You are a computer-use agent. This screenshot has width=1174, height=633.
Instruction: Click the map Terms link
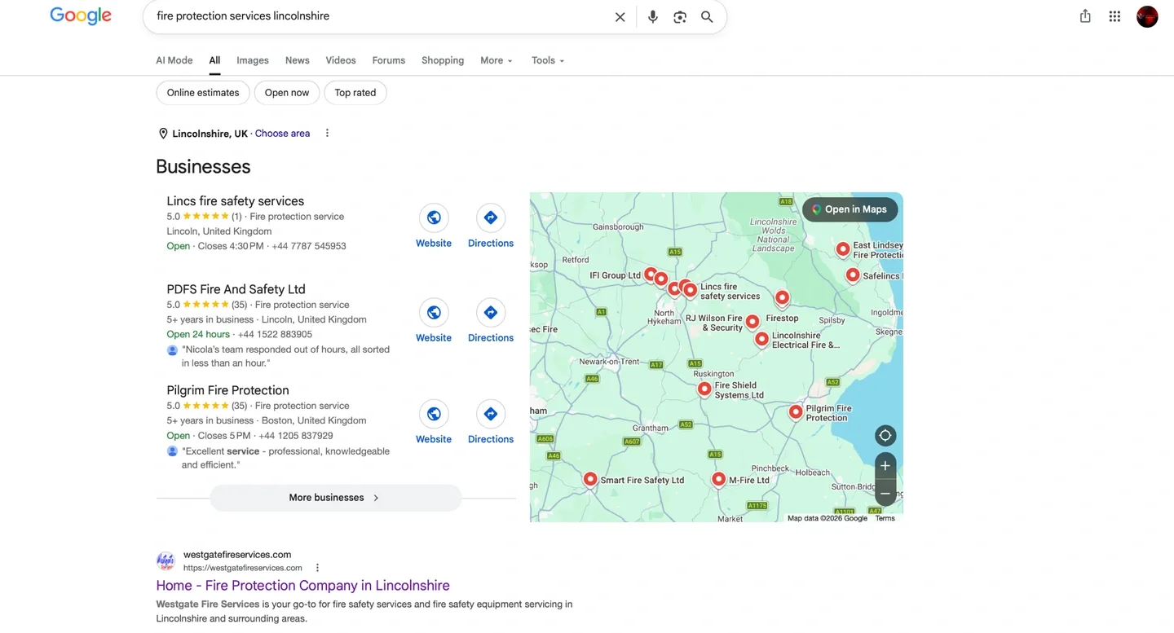click(885, 518)
